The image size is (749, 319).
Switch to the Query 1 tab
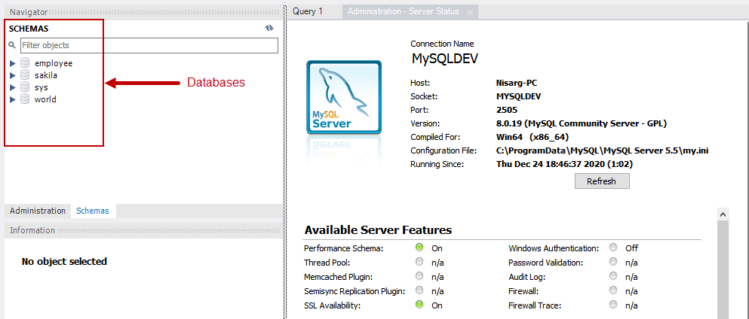(308, 11)
